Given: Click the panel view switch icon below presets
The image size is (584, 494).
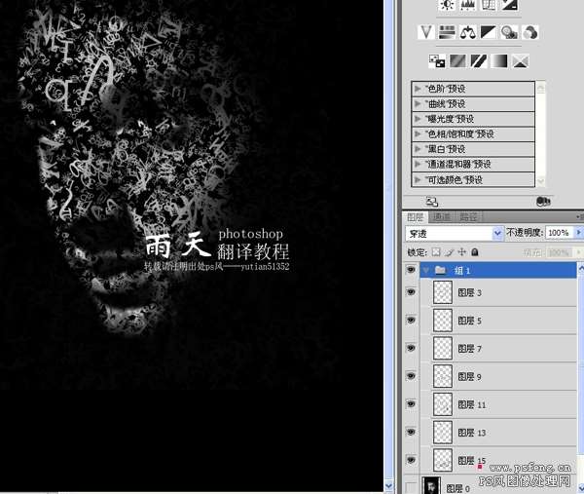Looking at the screenshot, I should click(x=432, y=202).
